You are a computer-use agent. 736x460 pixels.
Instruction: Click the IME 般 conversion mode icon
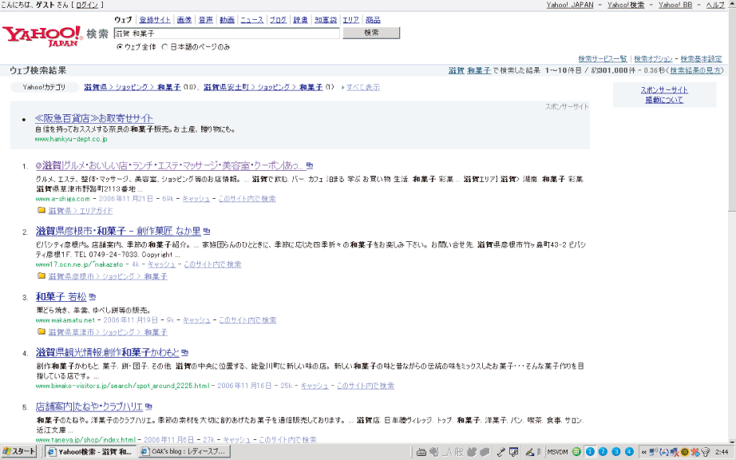point(459,452)
